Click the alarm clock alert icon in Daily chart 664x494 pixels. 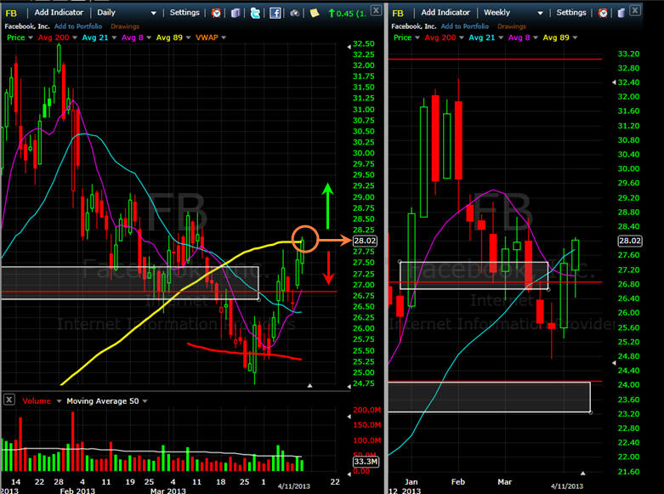(x=216, y=13)
